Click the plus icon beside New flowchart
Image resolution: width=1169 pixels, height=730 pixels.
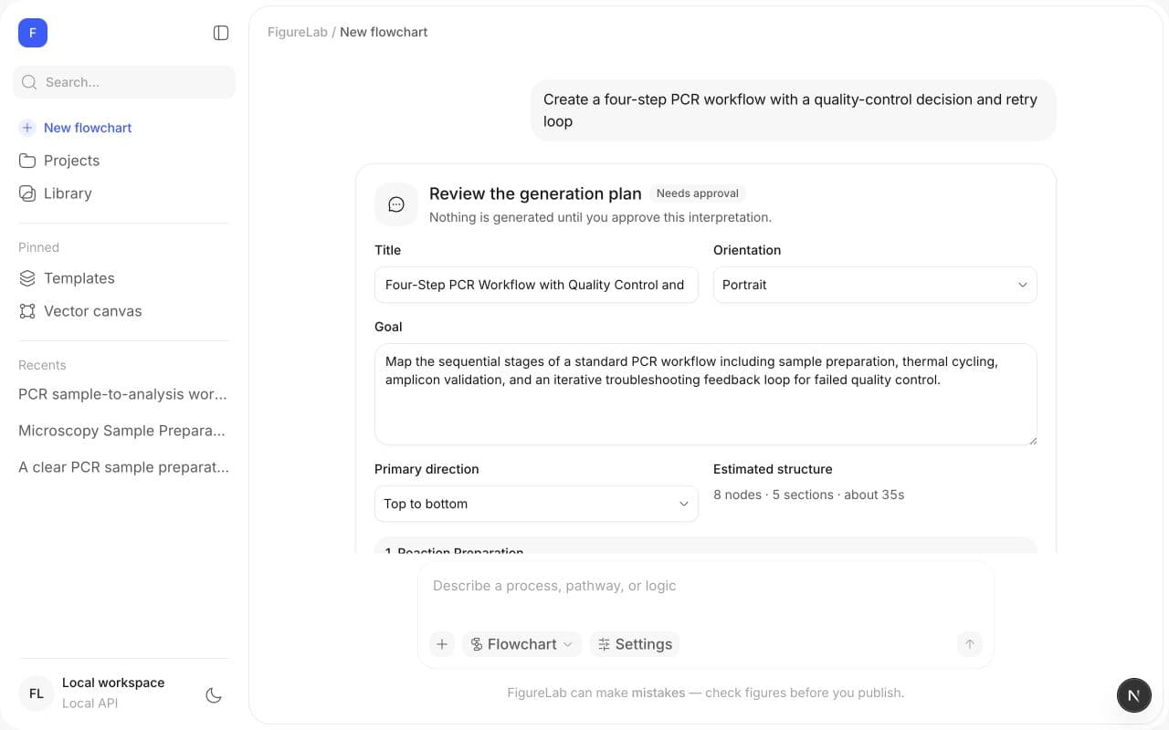(27, 128)
